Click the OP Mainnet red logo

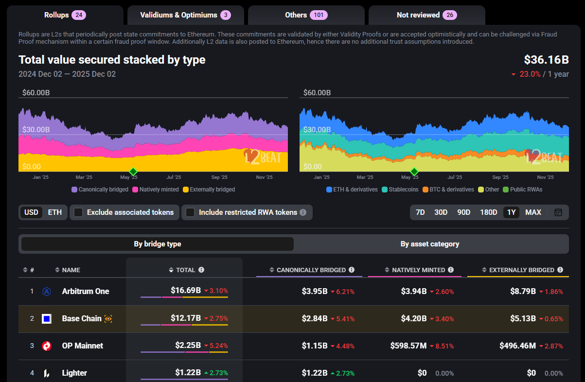[x=47, y=346]
